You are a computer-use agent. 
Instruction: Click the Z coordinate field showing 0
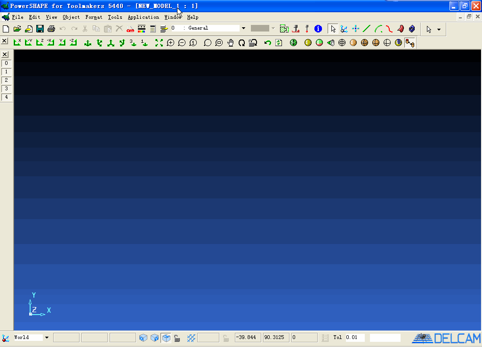(305, 338)
